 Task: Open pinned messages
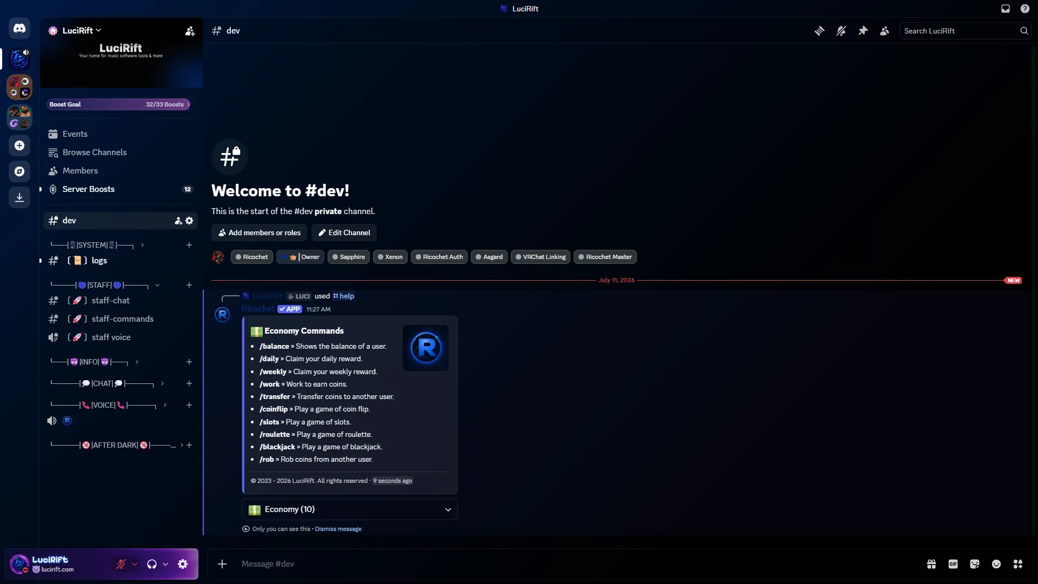click(863, 31)
